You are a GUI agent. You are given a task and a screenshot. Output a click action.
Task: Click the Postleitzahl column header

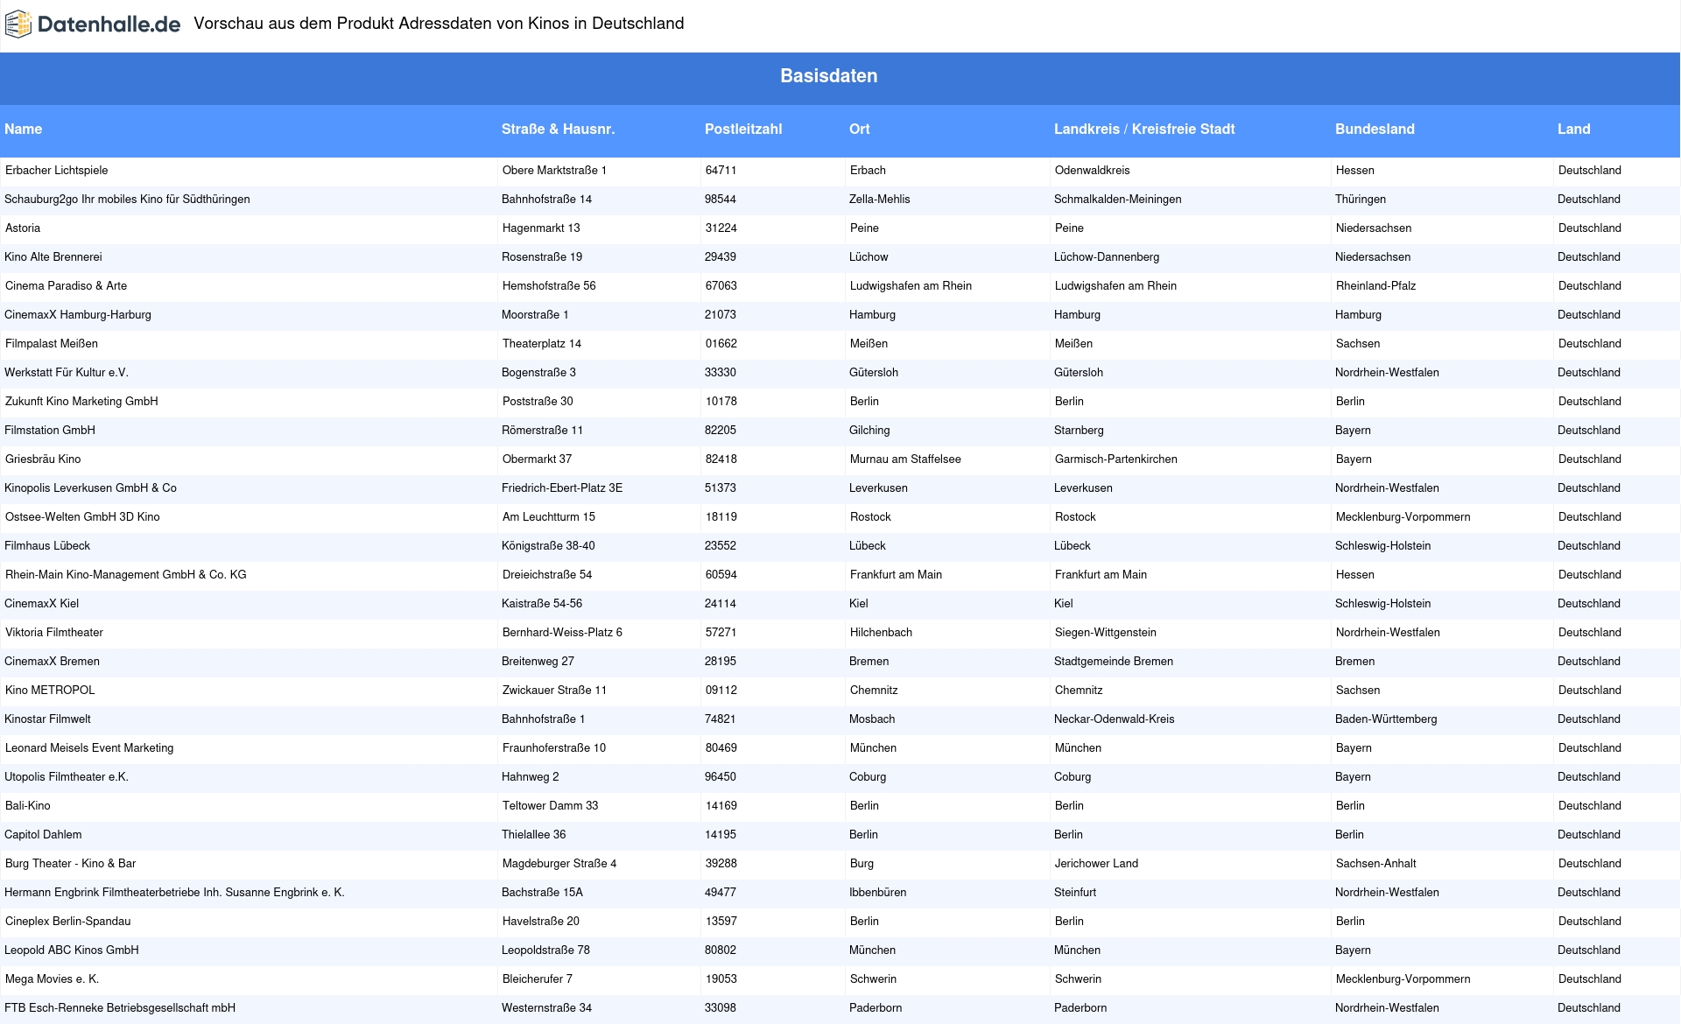[x=743, y=129]
